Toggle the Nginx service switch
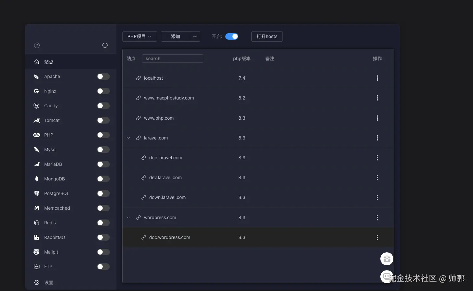The width and height of the screenshot is (473, 291). tap(103, 91)
